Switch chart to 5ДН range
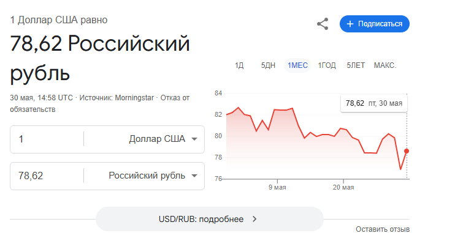Image resolution: width=455 pixels, height=233 pixels. pos(268,65)
